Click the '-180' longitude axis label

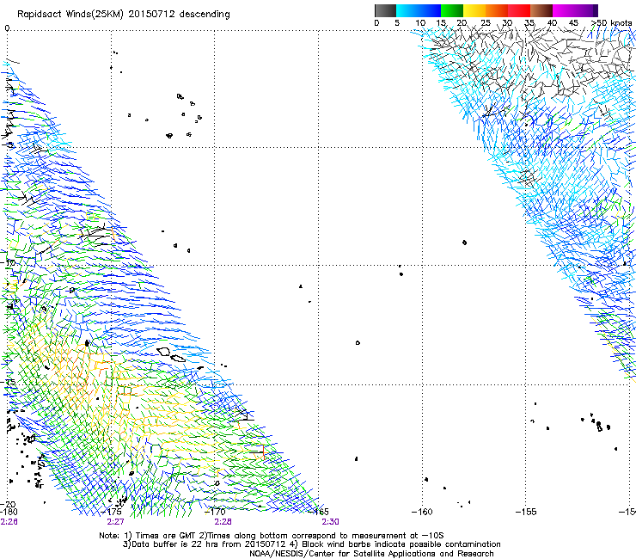[9, 512]
